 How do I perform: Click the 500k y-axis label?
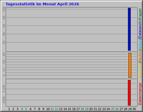4,100
